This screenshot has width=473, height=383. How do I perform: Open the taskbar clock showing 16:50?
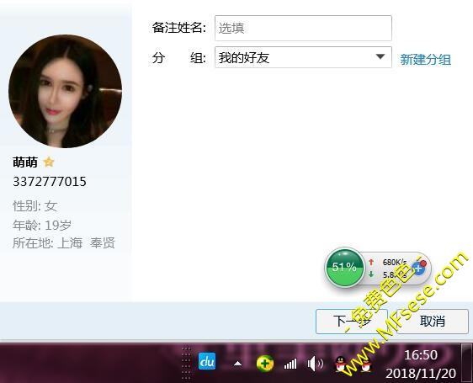pyautogui.click(x=421, y=364)
